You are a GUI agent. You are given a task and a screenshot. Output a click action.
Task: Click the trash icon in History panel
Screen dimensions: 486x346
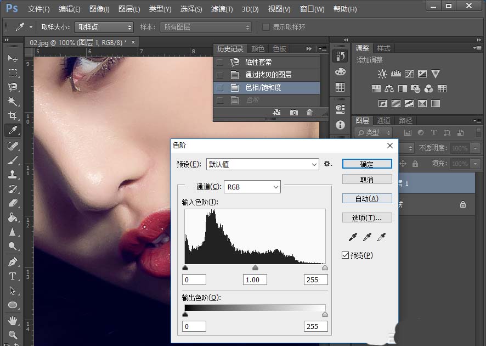coord(310,113)
